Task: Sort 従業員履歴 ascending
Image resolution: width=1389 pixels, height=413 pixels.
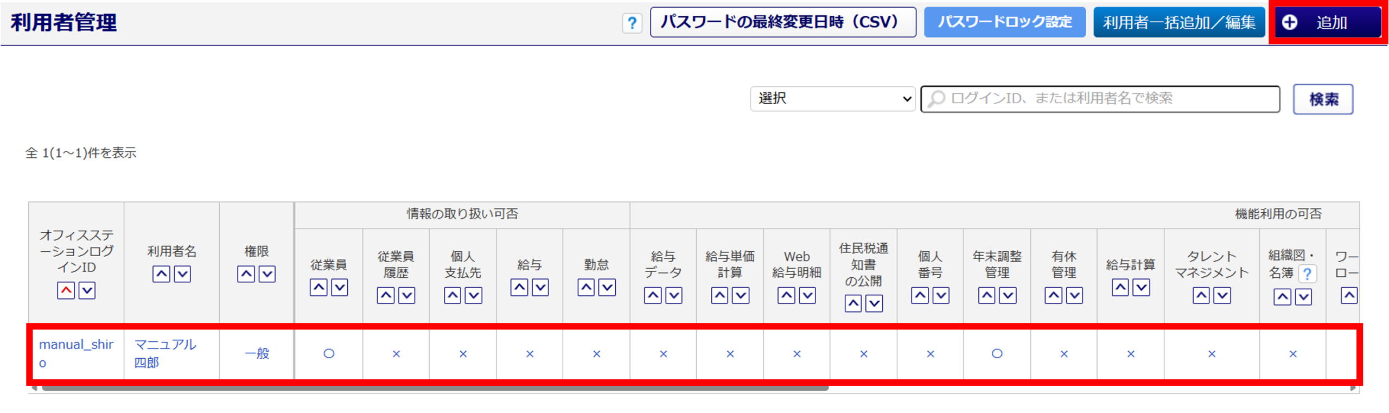Action: click(386, 295)
